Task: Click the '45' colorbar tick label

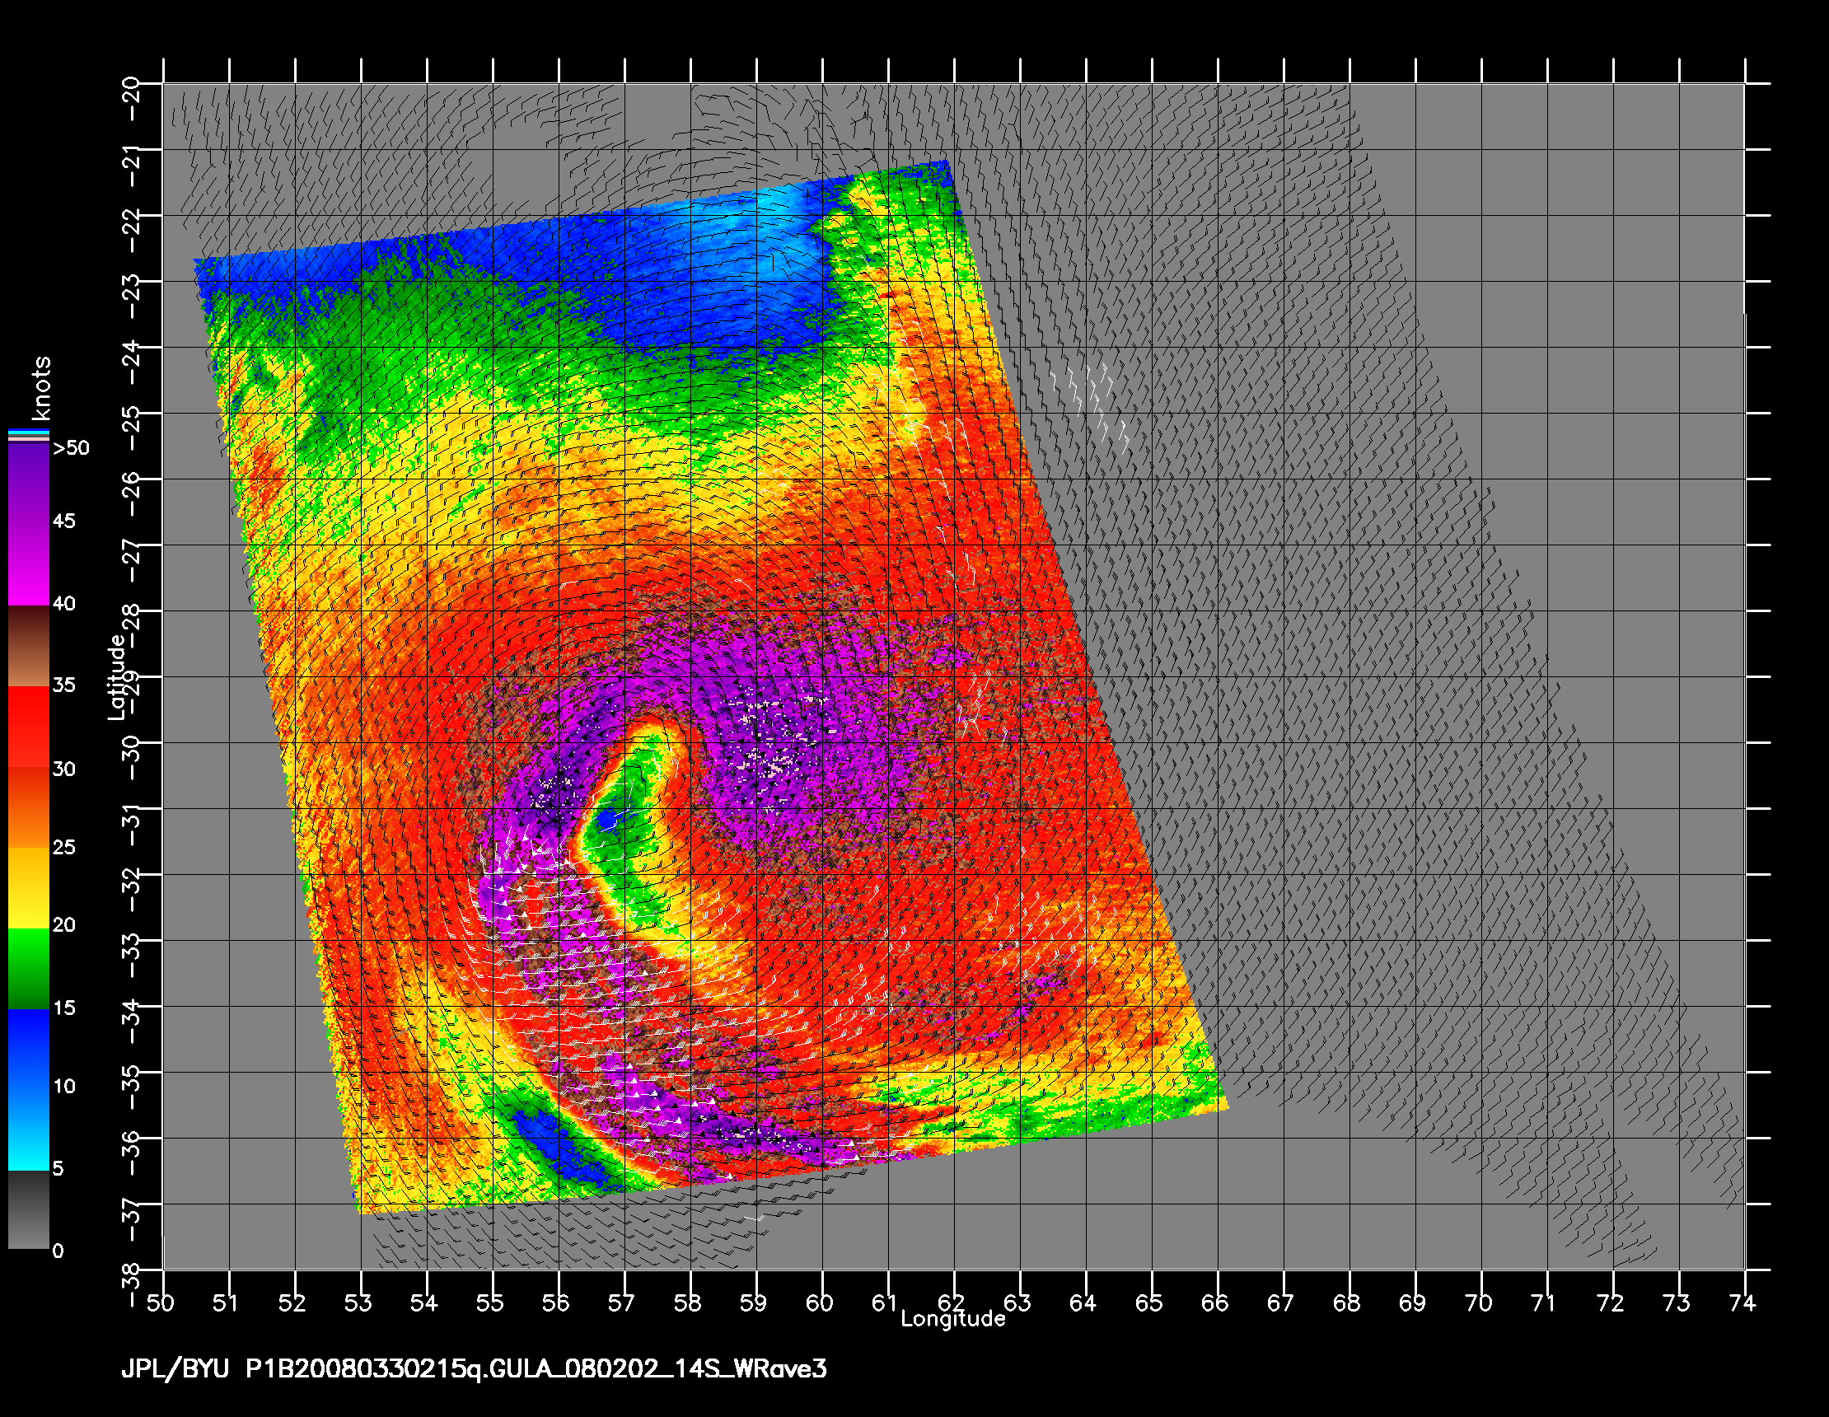Action: pyautogui.click(x=63, y=521)
